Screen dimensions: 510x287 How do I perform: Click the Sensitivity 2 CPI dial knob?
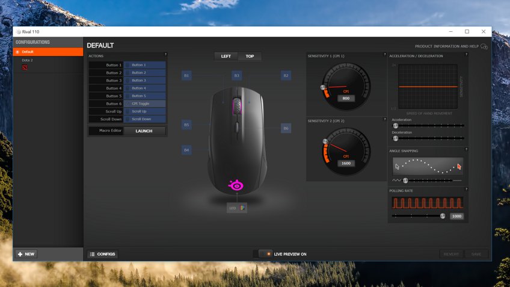325,141
